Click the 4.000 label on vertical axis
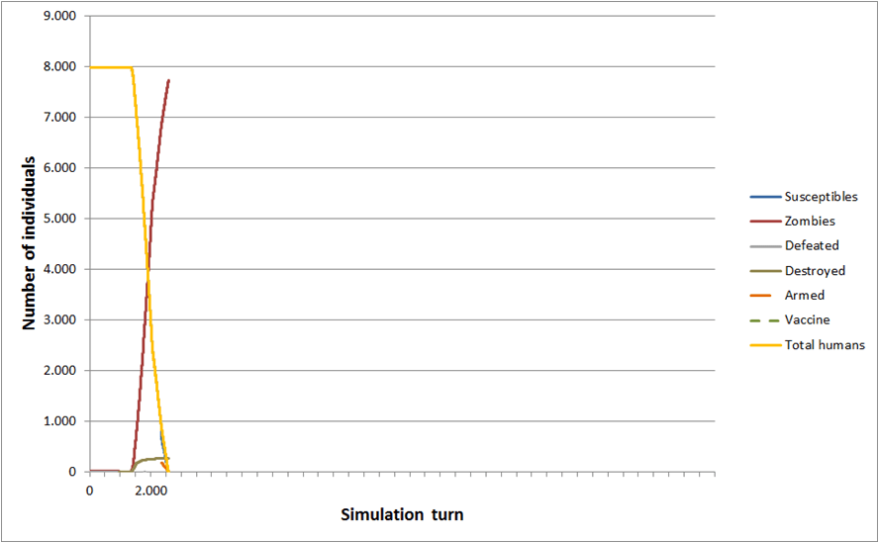This screenshot has height=543, width=879. click(x=60, y=269)
